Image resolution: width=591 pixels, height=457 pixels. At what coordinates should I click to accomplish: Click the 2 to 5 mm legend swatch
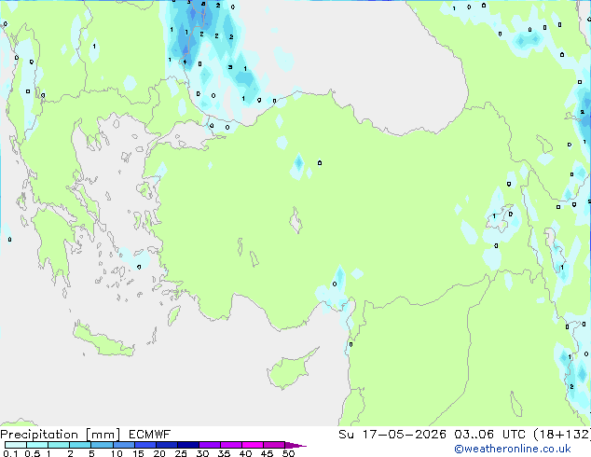(x=80, y=445)
